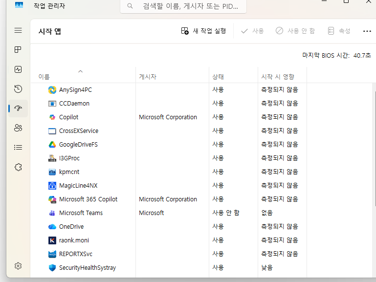
Task: Select the Microsoft 365 Copilot row name
Action: (x=88, y=199)
